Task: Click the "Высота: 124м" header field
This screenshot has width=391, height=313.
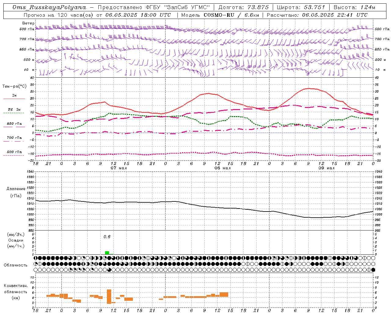Action: (x=354, y=7)
